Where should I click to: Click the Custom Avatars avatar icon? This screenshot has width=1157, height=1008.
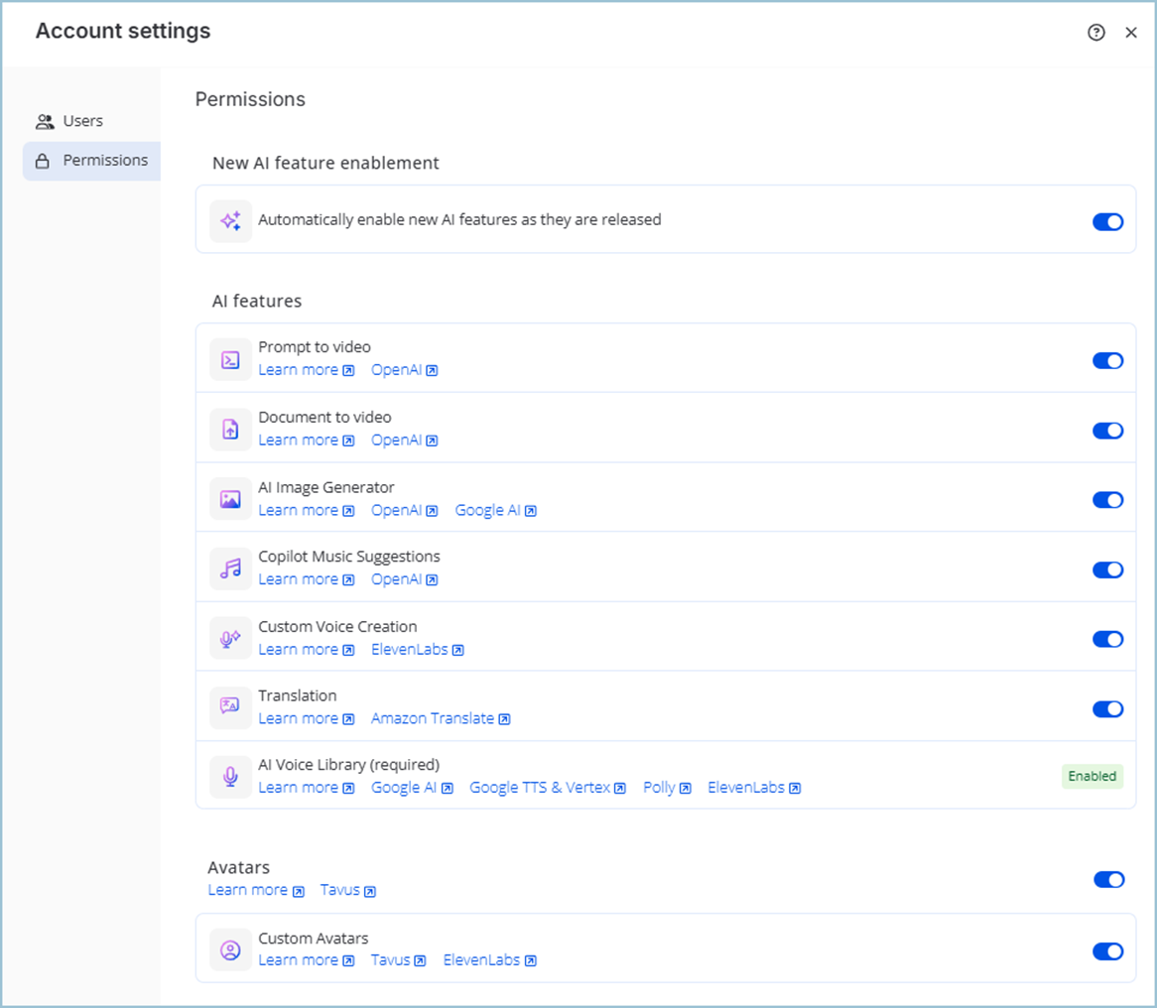(229, 948)
